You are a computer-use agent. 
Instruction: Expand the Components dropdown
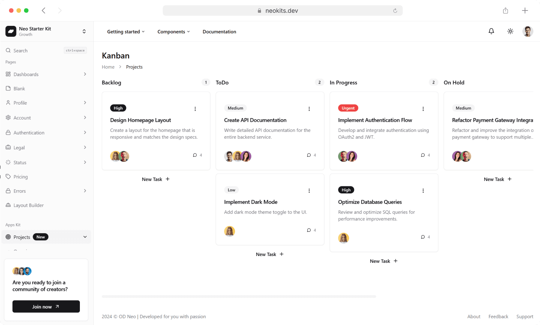click(x=174, y=32)
